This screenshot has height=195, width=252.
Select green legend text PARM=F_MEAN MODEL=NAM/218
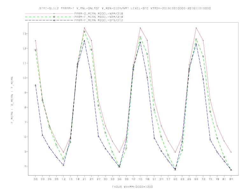(x=99, y=17)
